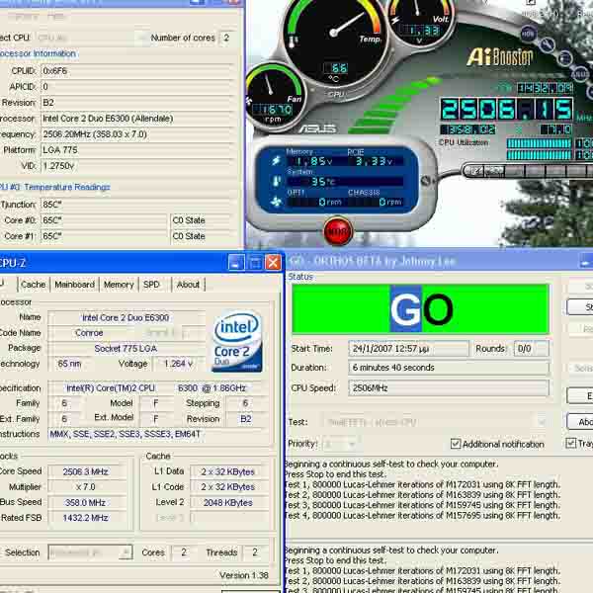Click the Bus Speed value '358.0 MHz'

(x=86, y=503)
